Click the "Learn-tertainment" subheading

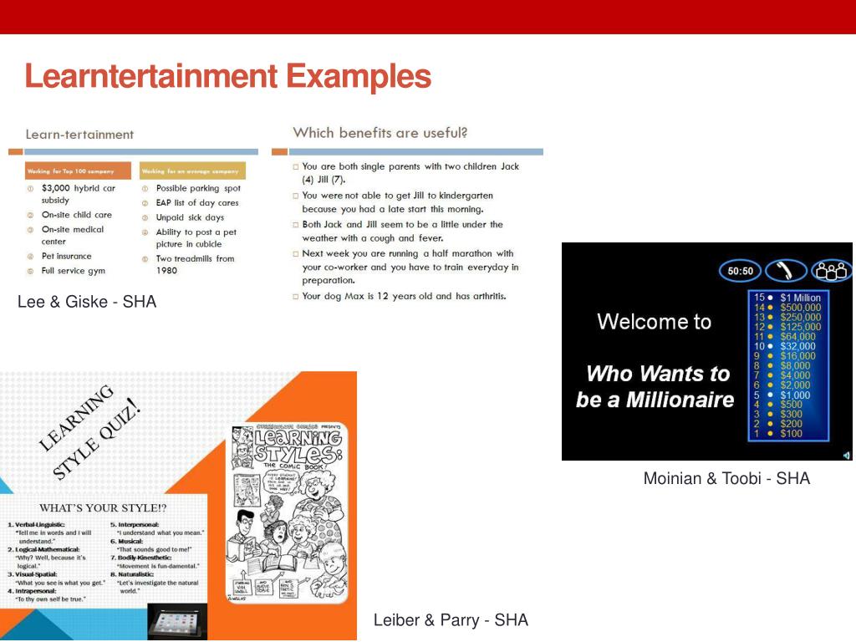79,135
